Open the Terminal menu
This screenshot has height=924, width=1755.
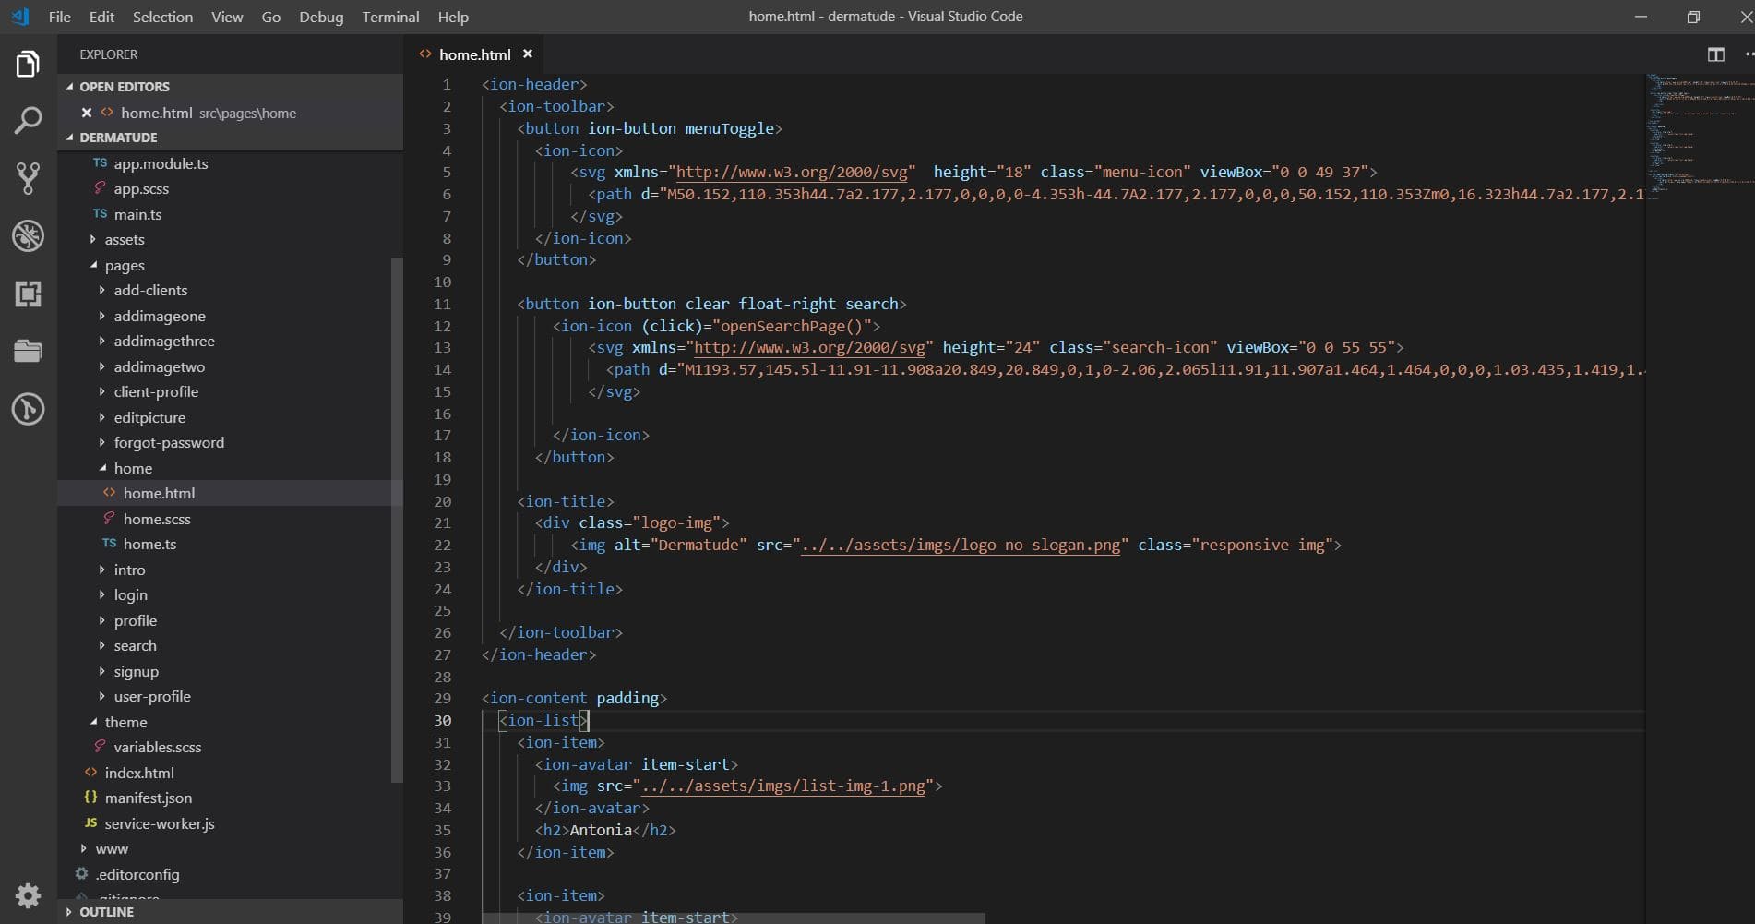pyautogui.click(x=390, y=17)
